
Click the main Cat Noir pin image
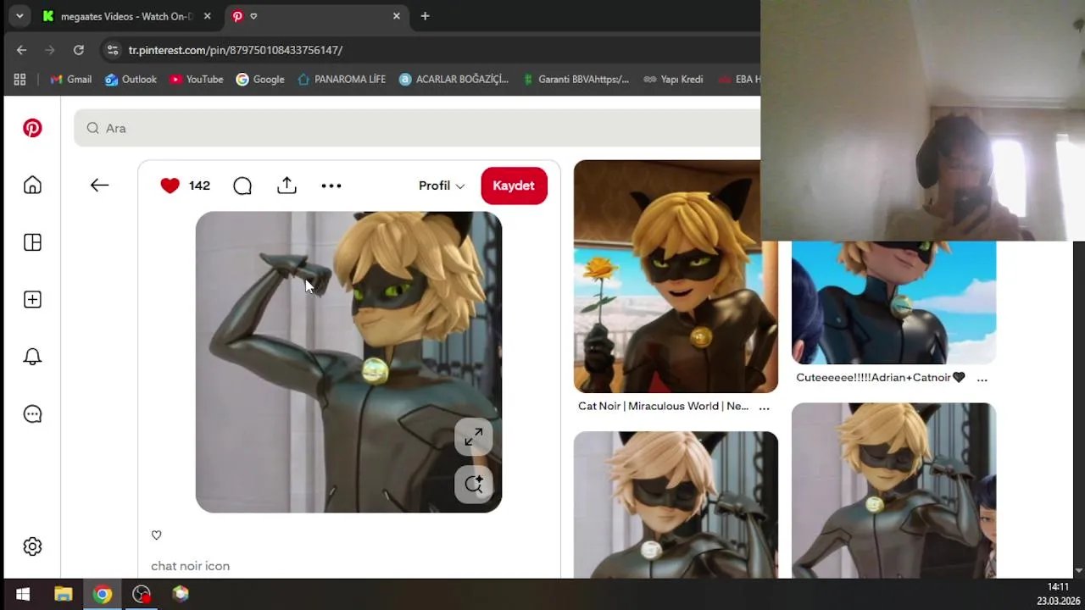coord(348,362)
